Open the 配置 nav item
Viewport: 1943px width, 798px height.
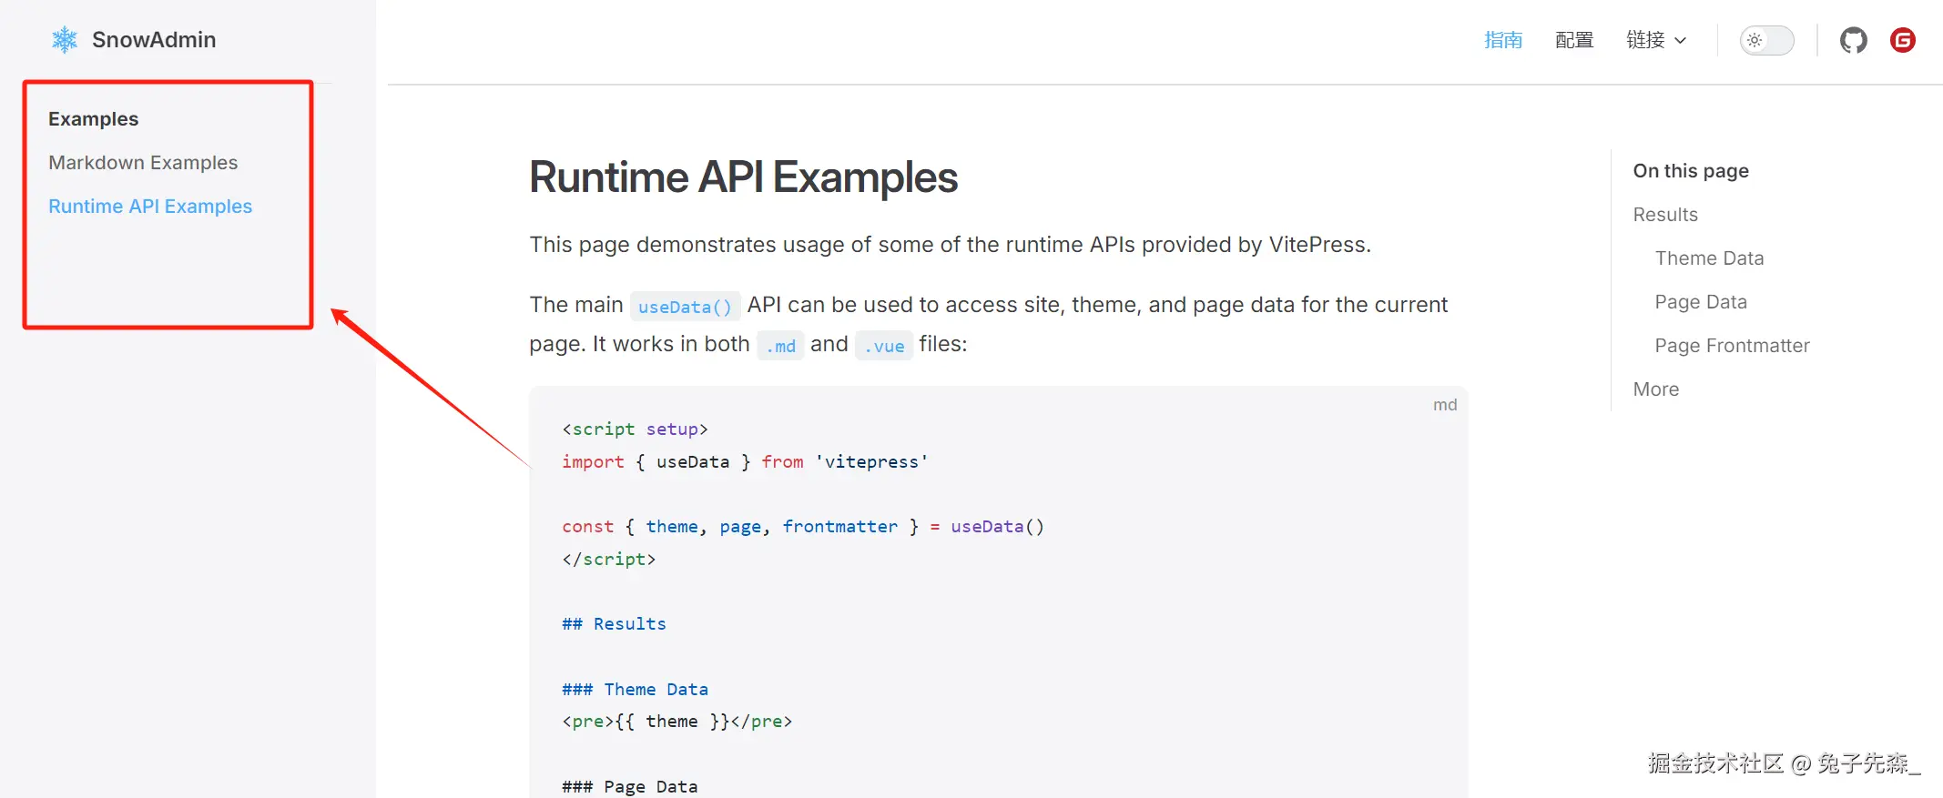[x=1573, y=40]
